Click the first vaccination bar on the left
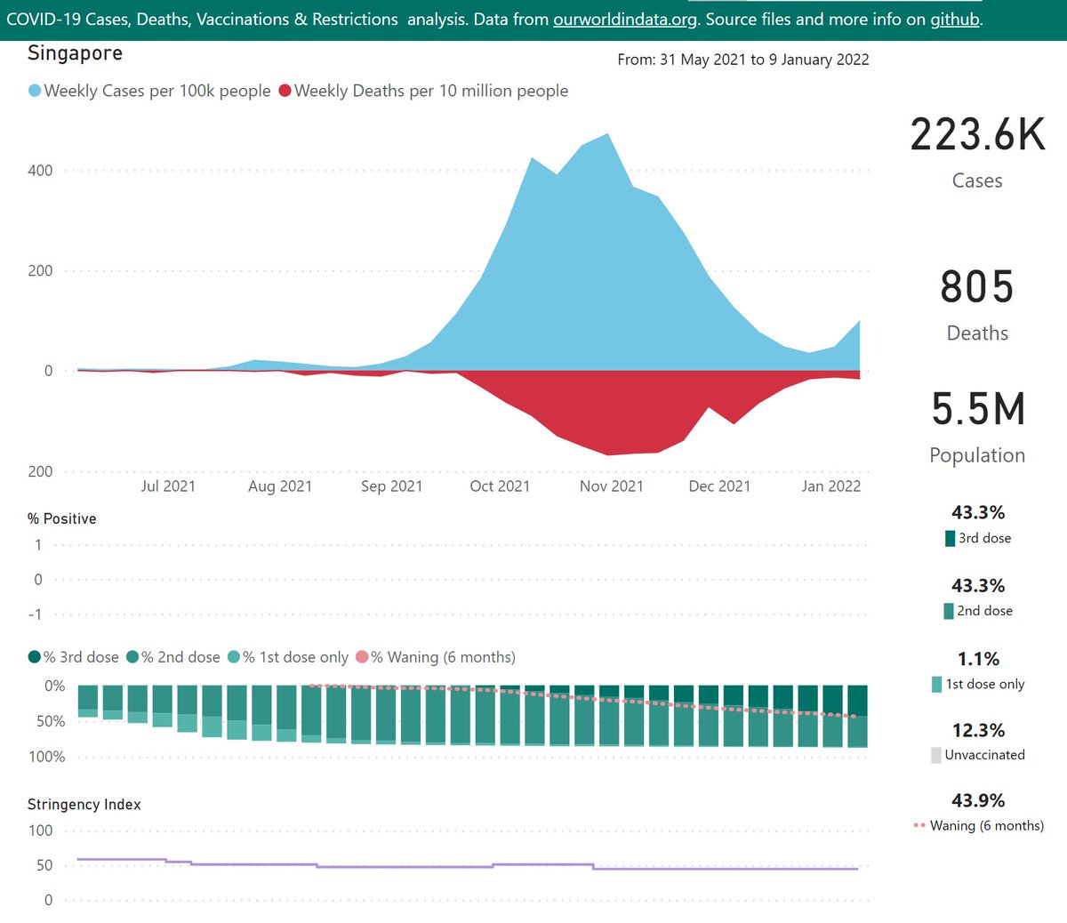 88,702
